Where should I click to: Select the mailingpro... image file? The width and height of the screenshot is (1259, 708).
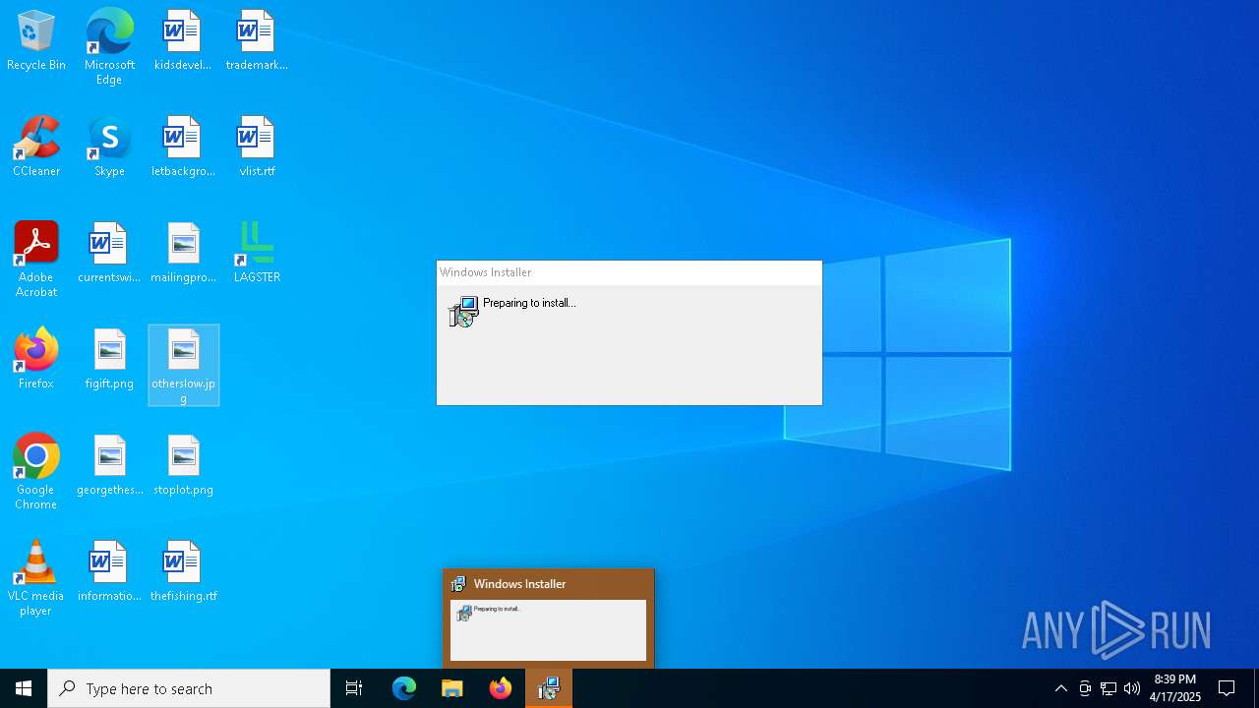[183, 254]
